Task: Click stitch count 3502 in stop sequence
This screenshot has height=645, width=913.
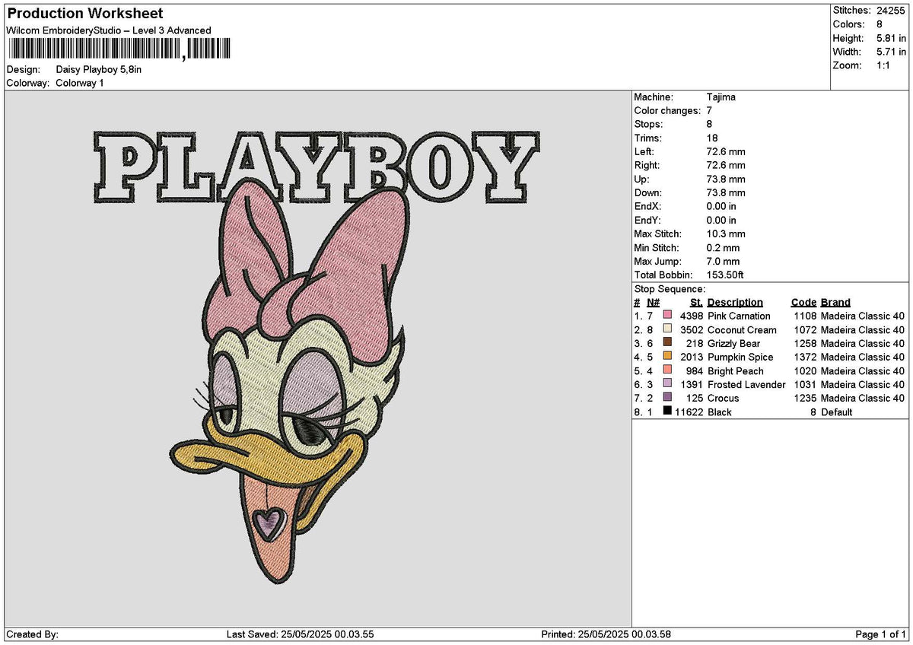Action: point(692,329)
